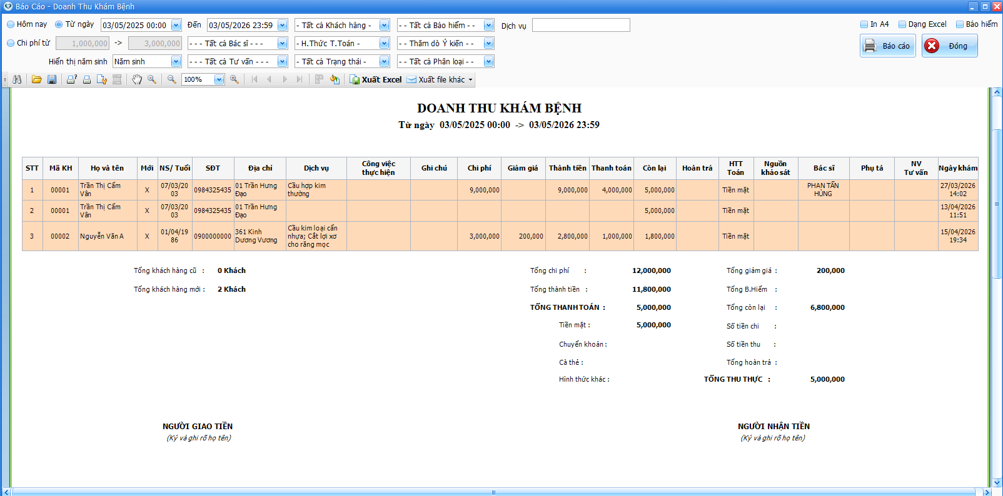Expand the Tất cả Khách hàng dropdown
1003x496 pixels.
tap(384, 25)
